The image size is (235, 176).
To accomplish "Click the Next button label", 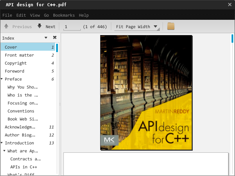I will (x=50, y=27).
